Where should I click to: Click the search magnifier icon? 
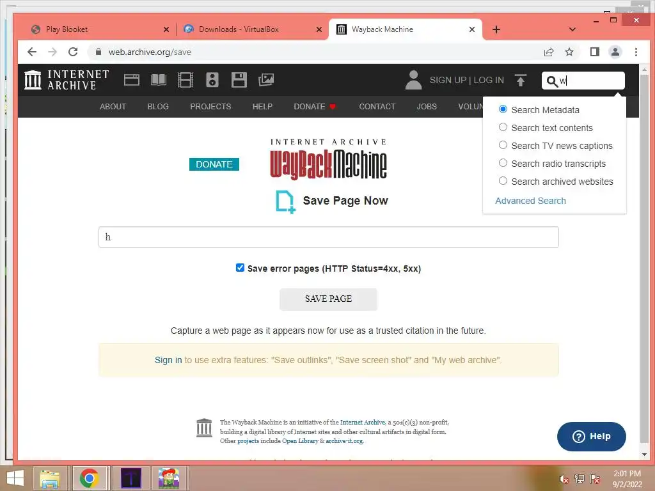(x=552, y=81)
